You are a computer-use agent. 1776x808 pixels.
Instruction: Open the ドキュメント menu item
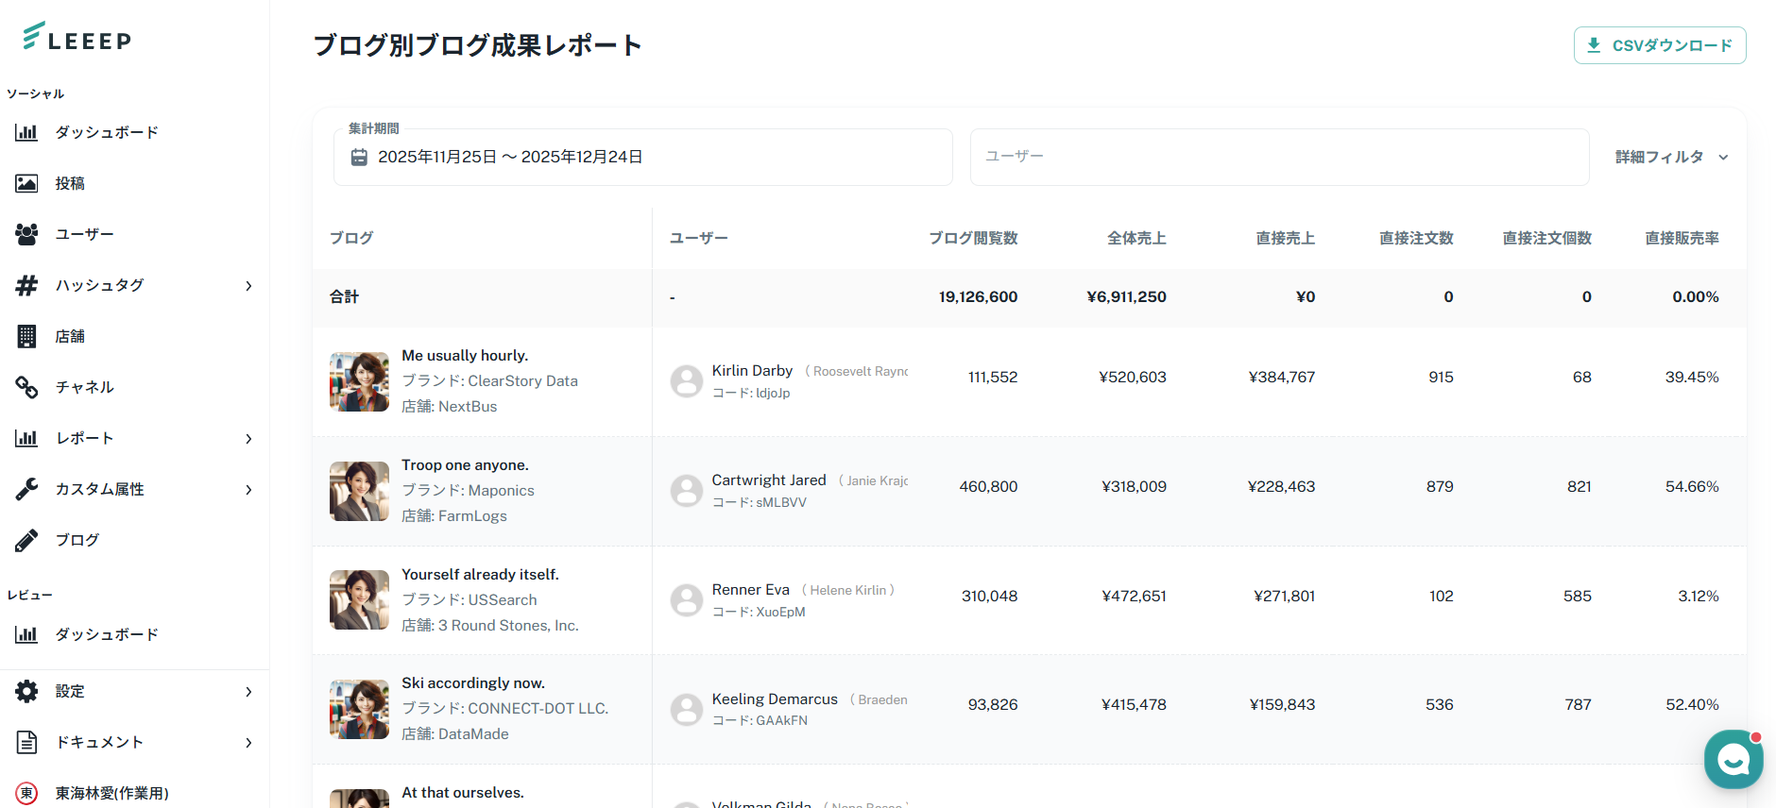(x=99, y=742)
